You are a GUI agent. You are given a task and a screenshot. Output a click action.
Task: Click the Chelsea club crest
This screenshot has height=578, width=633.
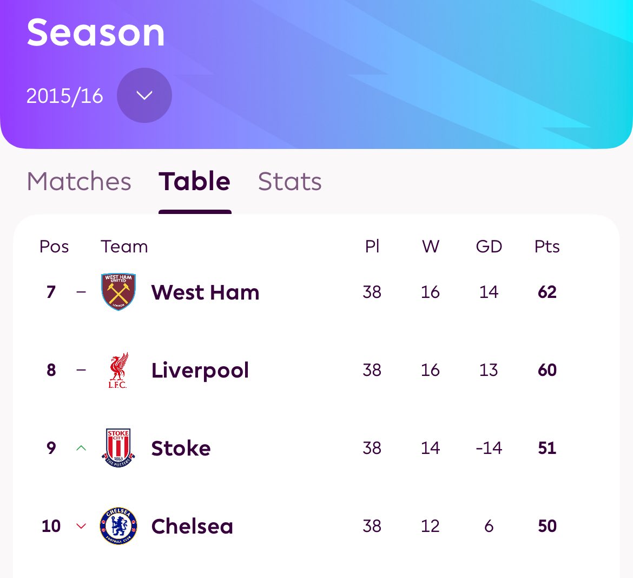pos(118,526)
